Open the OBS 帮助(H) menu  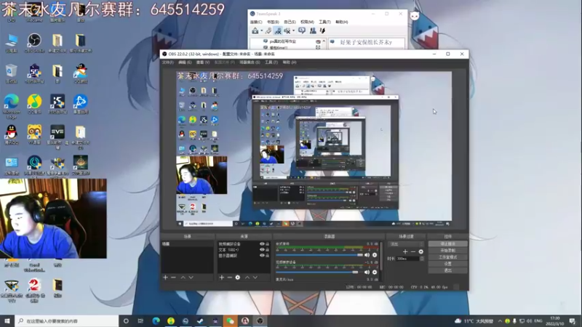tap(290, 62)
